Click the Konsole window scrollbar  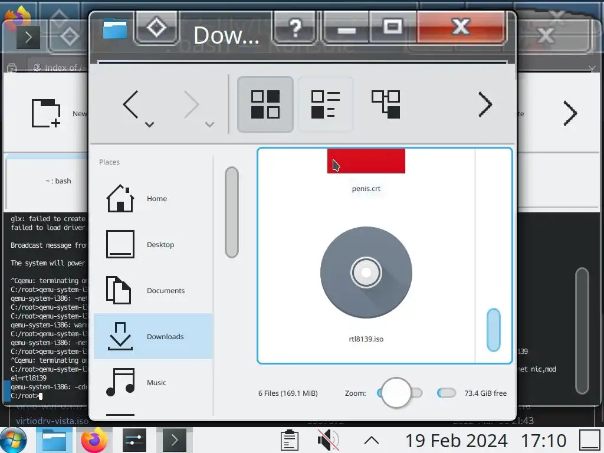pos(582,331)
